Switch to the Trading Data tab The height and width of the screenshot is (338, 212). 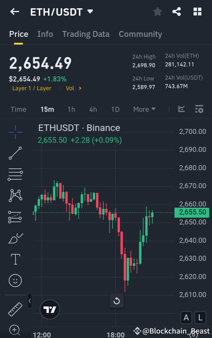pyautogui.click(x=86, y=34)
